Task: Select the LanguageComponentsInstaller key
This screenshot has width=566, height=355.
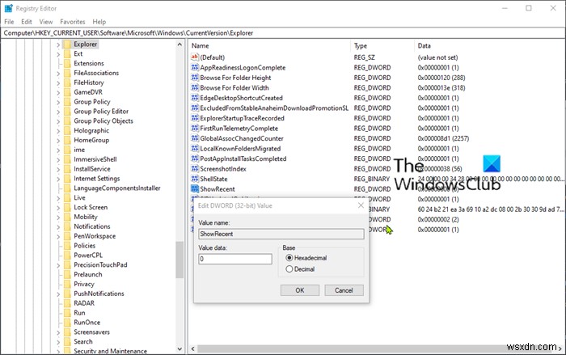Action: (x=117, y=188)
